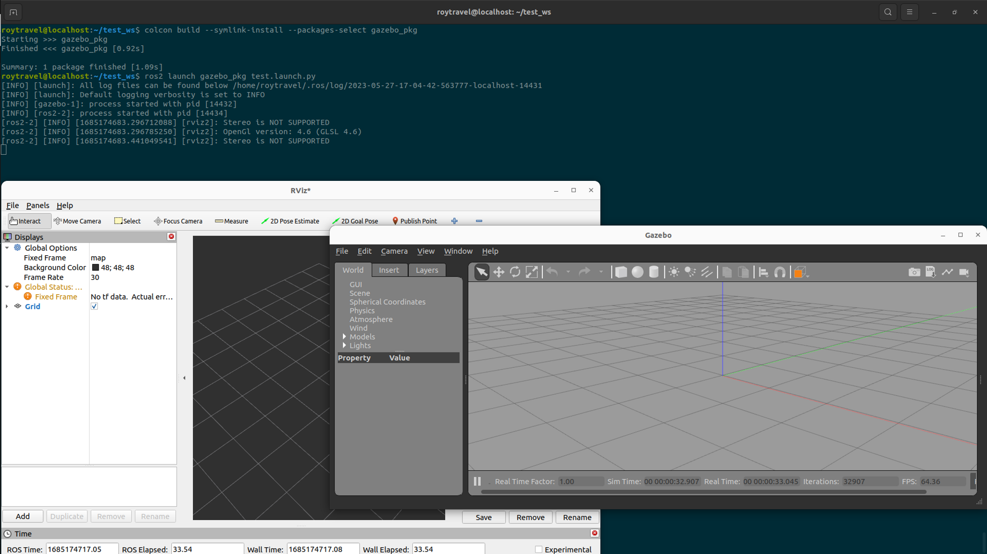Open the Camera menu in Gazebo

coord(394,251)
